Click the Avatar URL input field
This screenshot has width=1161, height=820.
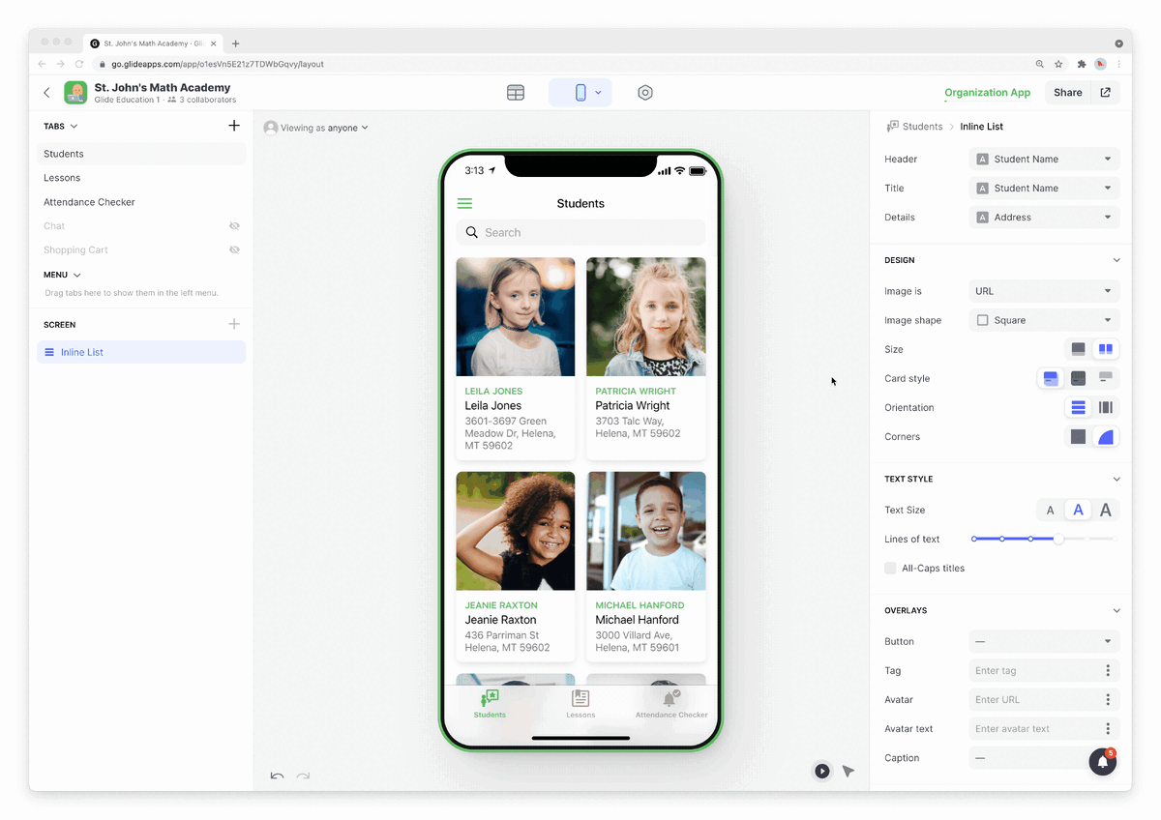click(1033, 699)
